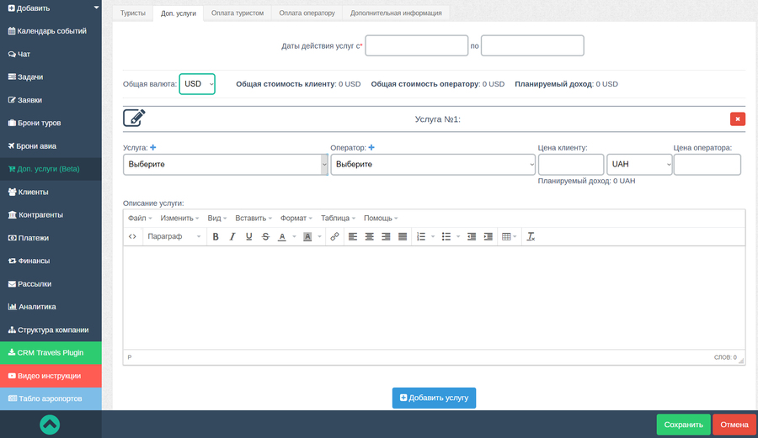Expand the Оператор selection dropdown
Image resolution: width=758 pixels, height=438 pixels.
tap(433, 165)
